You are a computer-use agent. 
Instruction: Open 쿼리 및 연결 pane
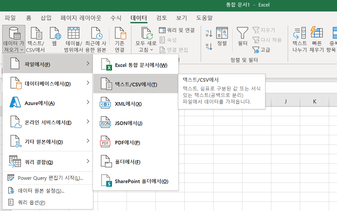[177, 30]
